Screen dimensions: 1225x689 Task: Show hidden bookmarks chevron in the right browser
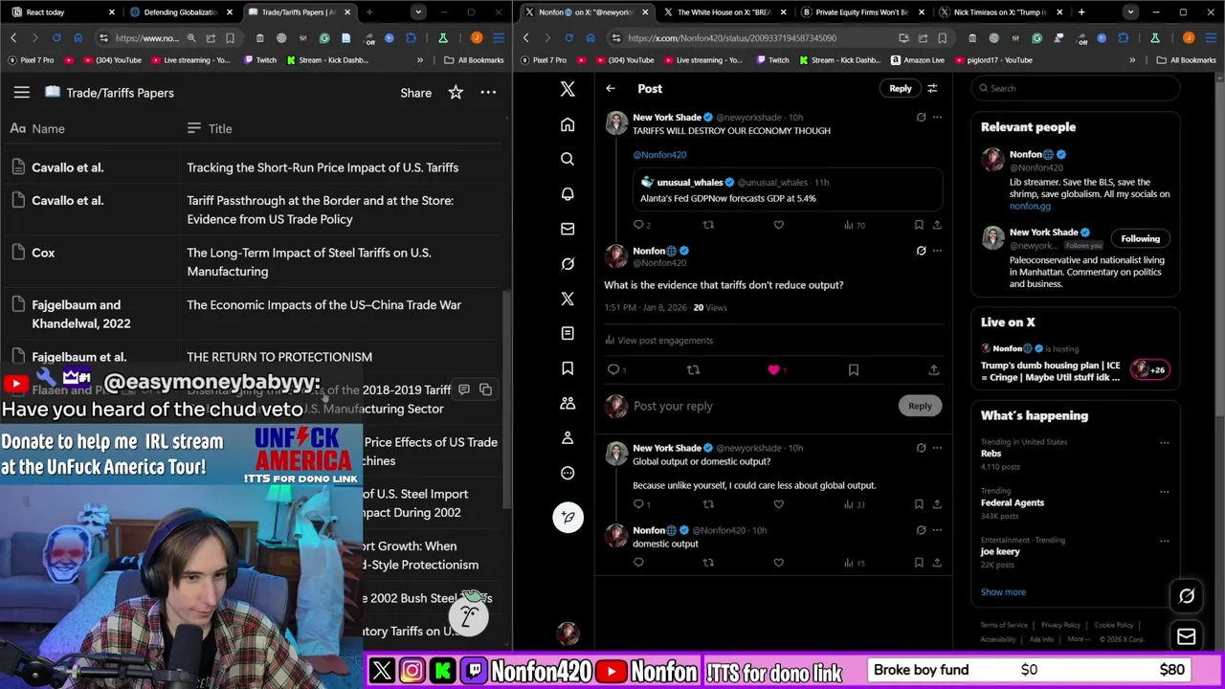pos(1132,60)
